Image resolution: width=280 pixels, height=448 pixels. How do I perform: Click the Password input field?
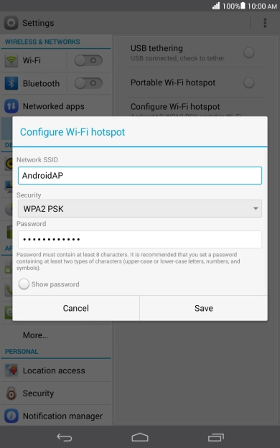pos(140,239)
